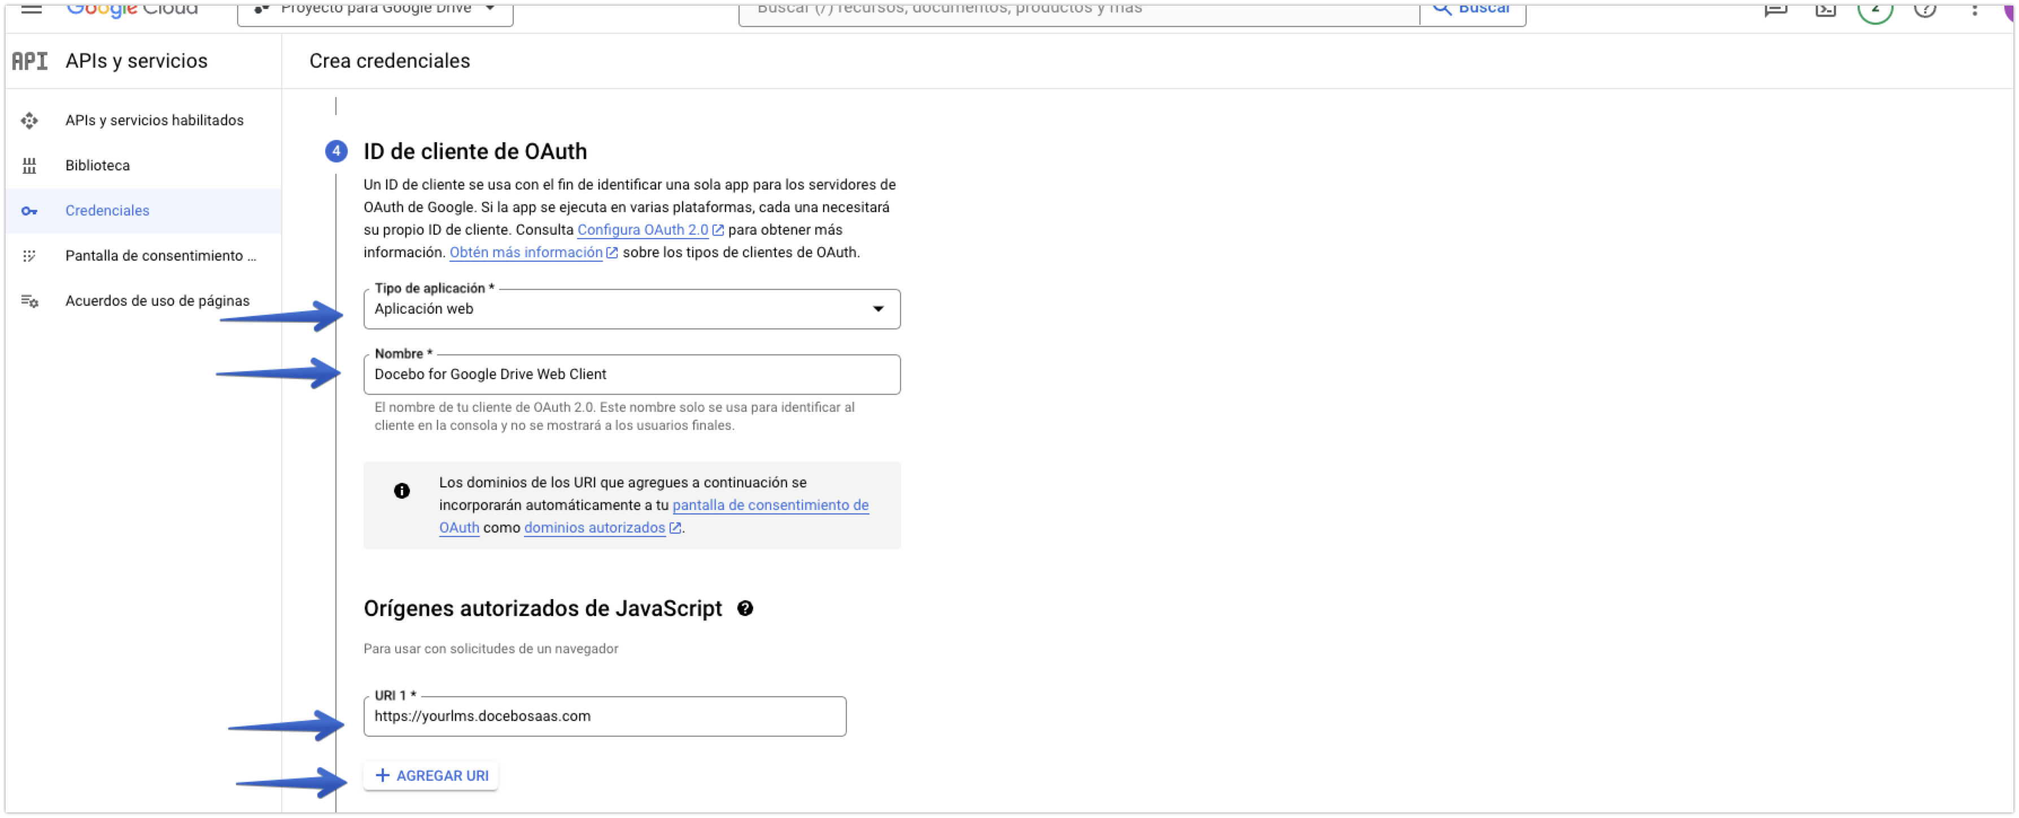Open APIs y servicios habilitados

tap(143, 121)
